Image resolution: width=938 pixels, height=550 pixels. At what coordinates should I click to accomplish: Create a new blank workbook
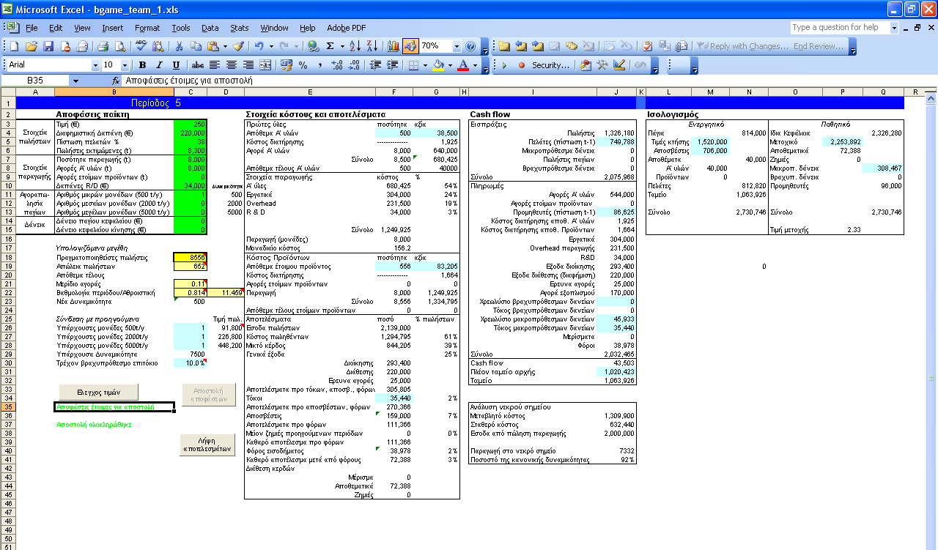tap(14, 46)
